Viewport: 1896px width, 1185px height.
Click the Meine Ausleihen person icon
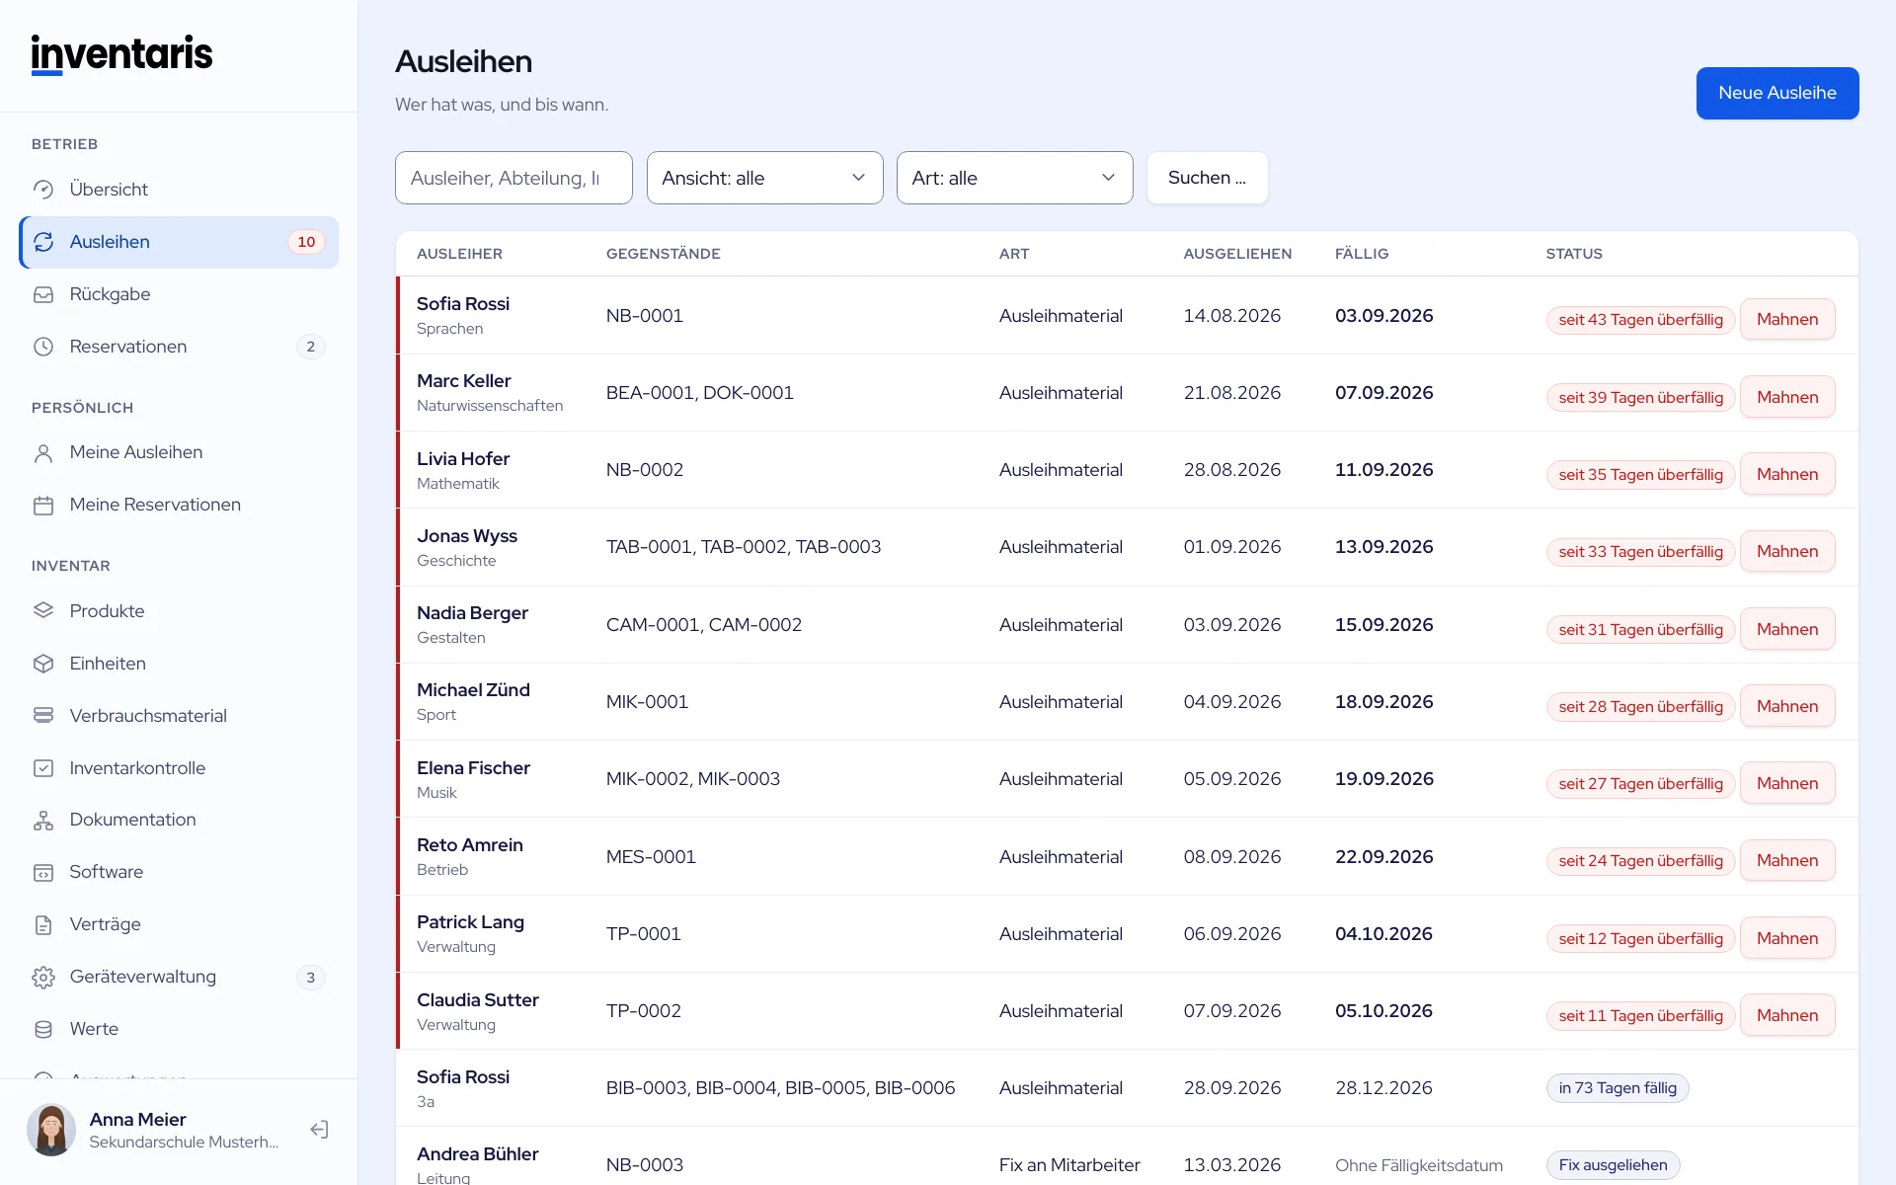point(43,453)
